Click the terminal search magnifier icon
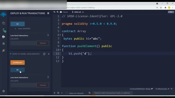 [x=89, y=93]
